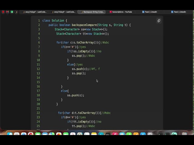This screenshot has height=145, width=194.
Task: Click 'ss.pop();' on line 13
Action: point(79,73)
